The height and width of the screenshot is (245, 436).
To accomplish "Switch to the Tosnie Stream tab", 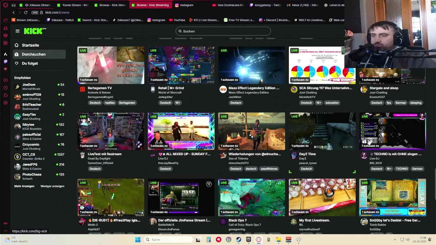I will pos(74,5).
